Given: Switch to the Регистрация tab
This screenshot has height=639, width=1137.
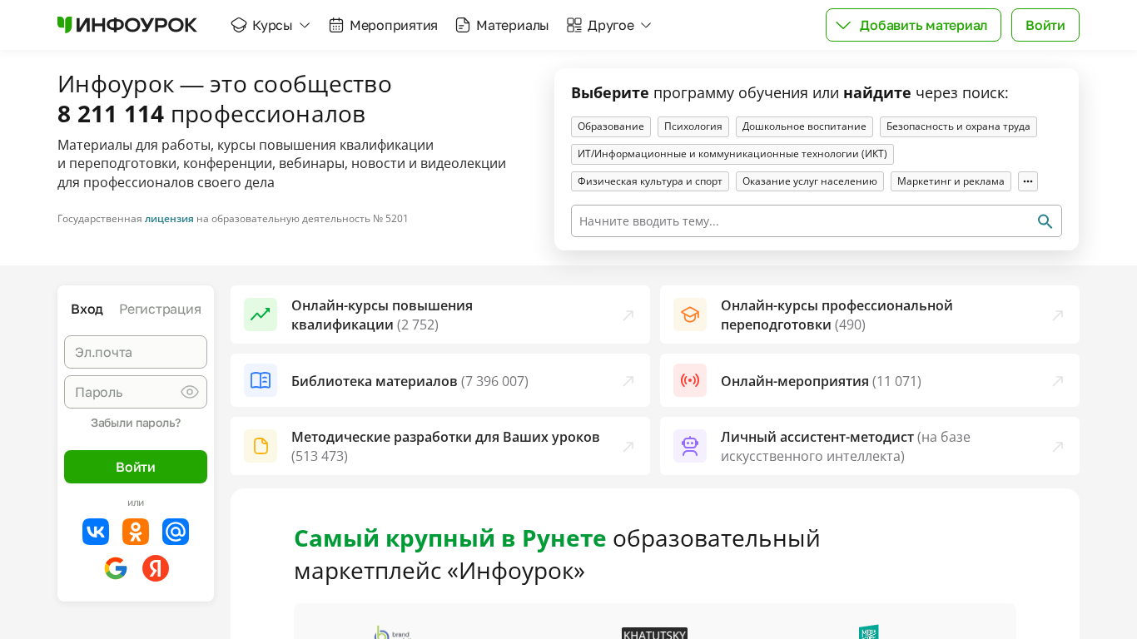Looking at the screenshot, I should (x=160, y=310).
